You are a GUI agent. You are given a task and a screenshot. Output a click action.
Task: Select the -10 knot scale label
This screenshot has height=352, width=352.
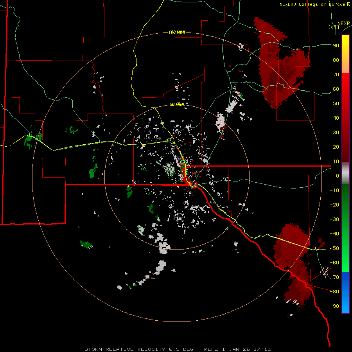pos(334,190)
